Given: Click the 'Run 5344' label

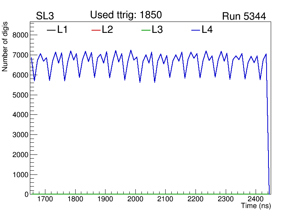Looking at the screenshot, I should click(x=244, y=16).
